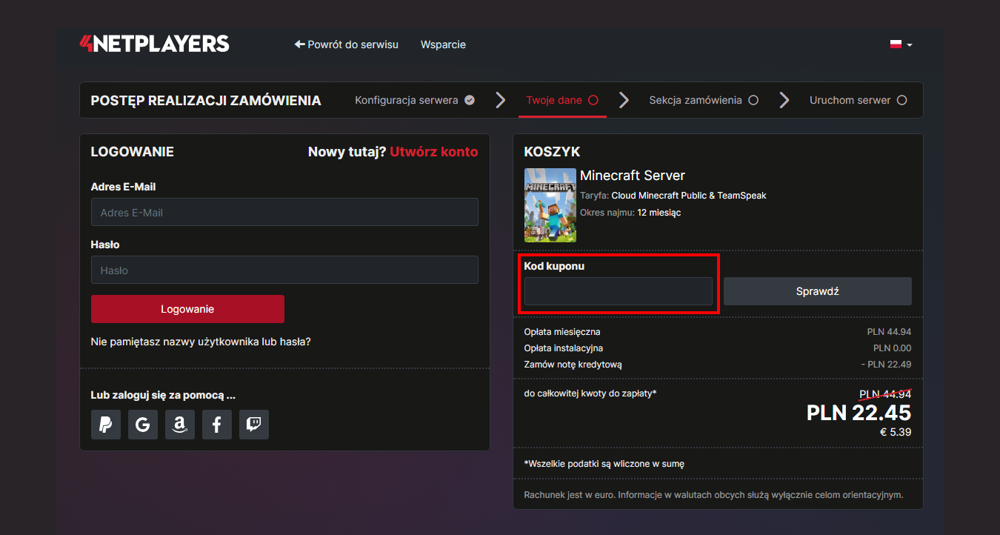Click the 12 miesiąc rental period text
1000x535 pixels.
click(x=659, y=213)
